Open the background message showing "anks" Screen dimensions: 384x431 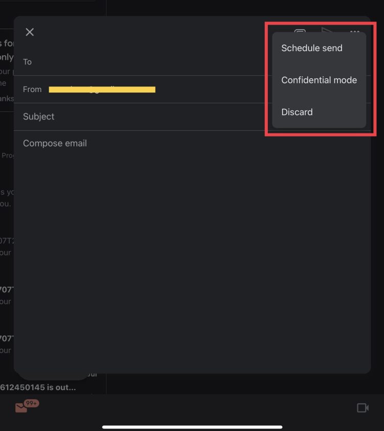pos(7,98)
